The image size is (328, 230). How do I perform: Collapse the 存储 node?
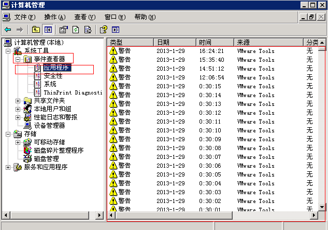8,134
